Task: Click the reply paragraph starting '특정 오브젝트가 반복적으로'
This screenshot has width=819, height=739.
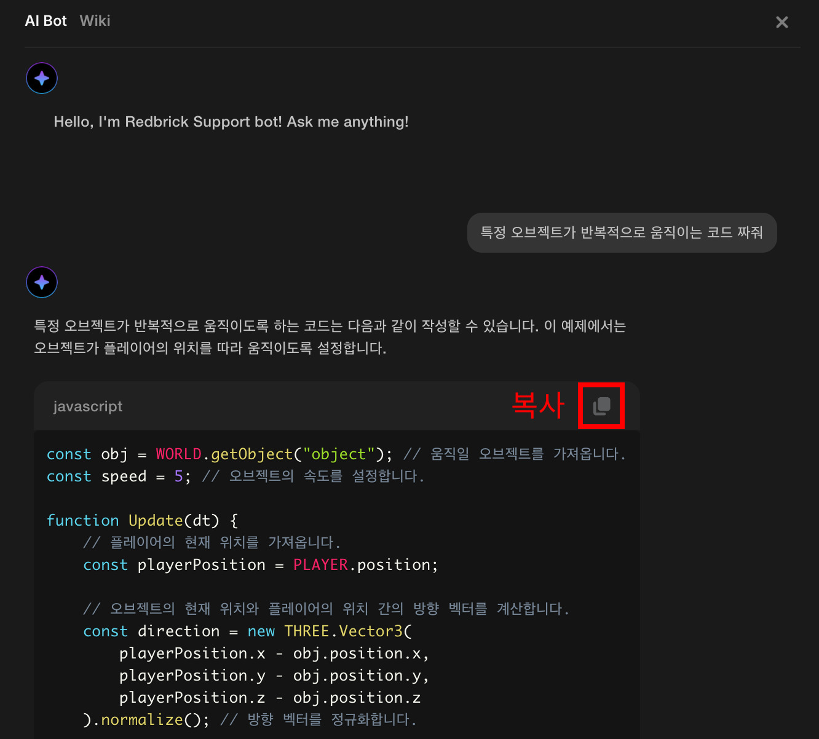Action: coord(330,337)
